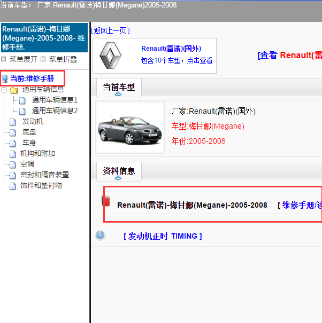Open the Renault(雷诺)(国外) brand link
The height and width of the screenshot is (323, 322).
coord(171,49)
